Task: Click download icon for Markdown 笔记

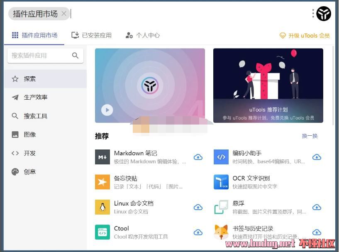Action: pos(198,157)
